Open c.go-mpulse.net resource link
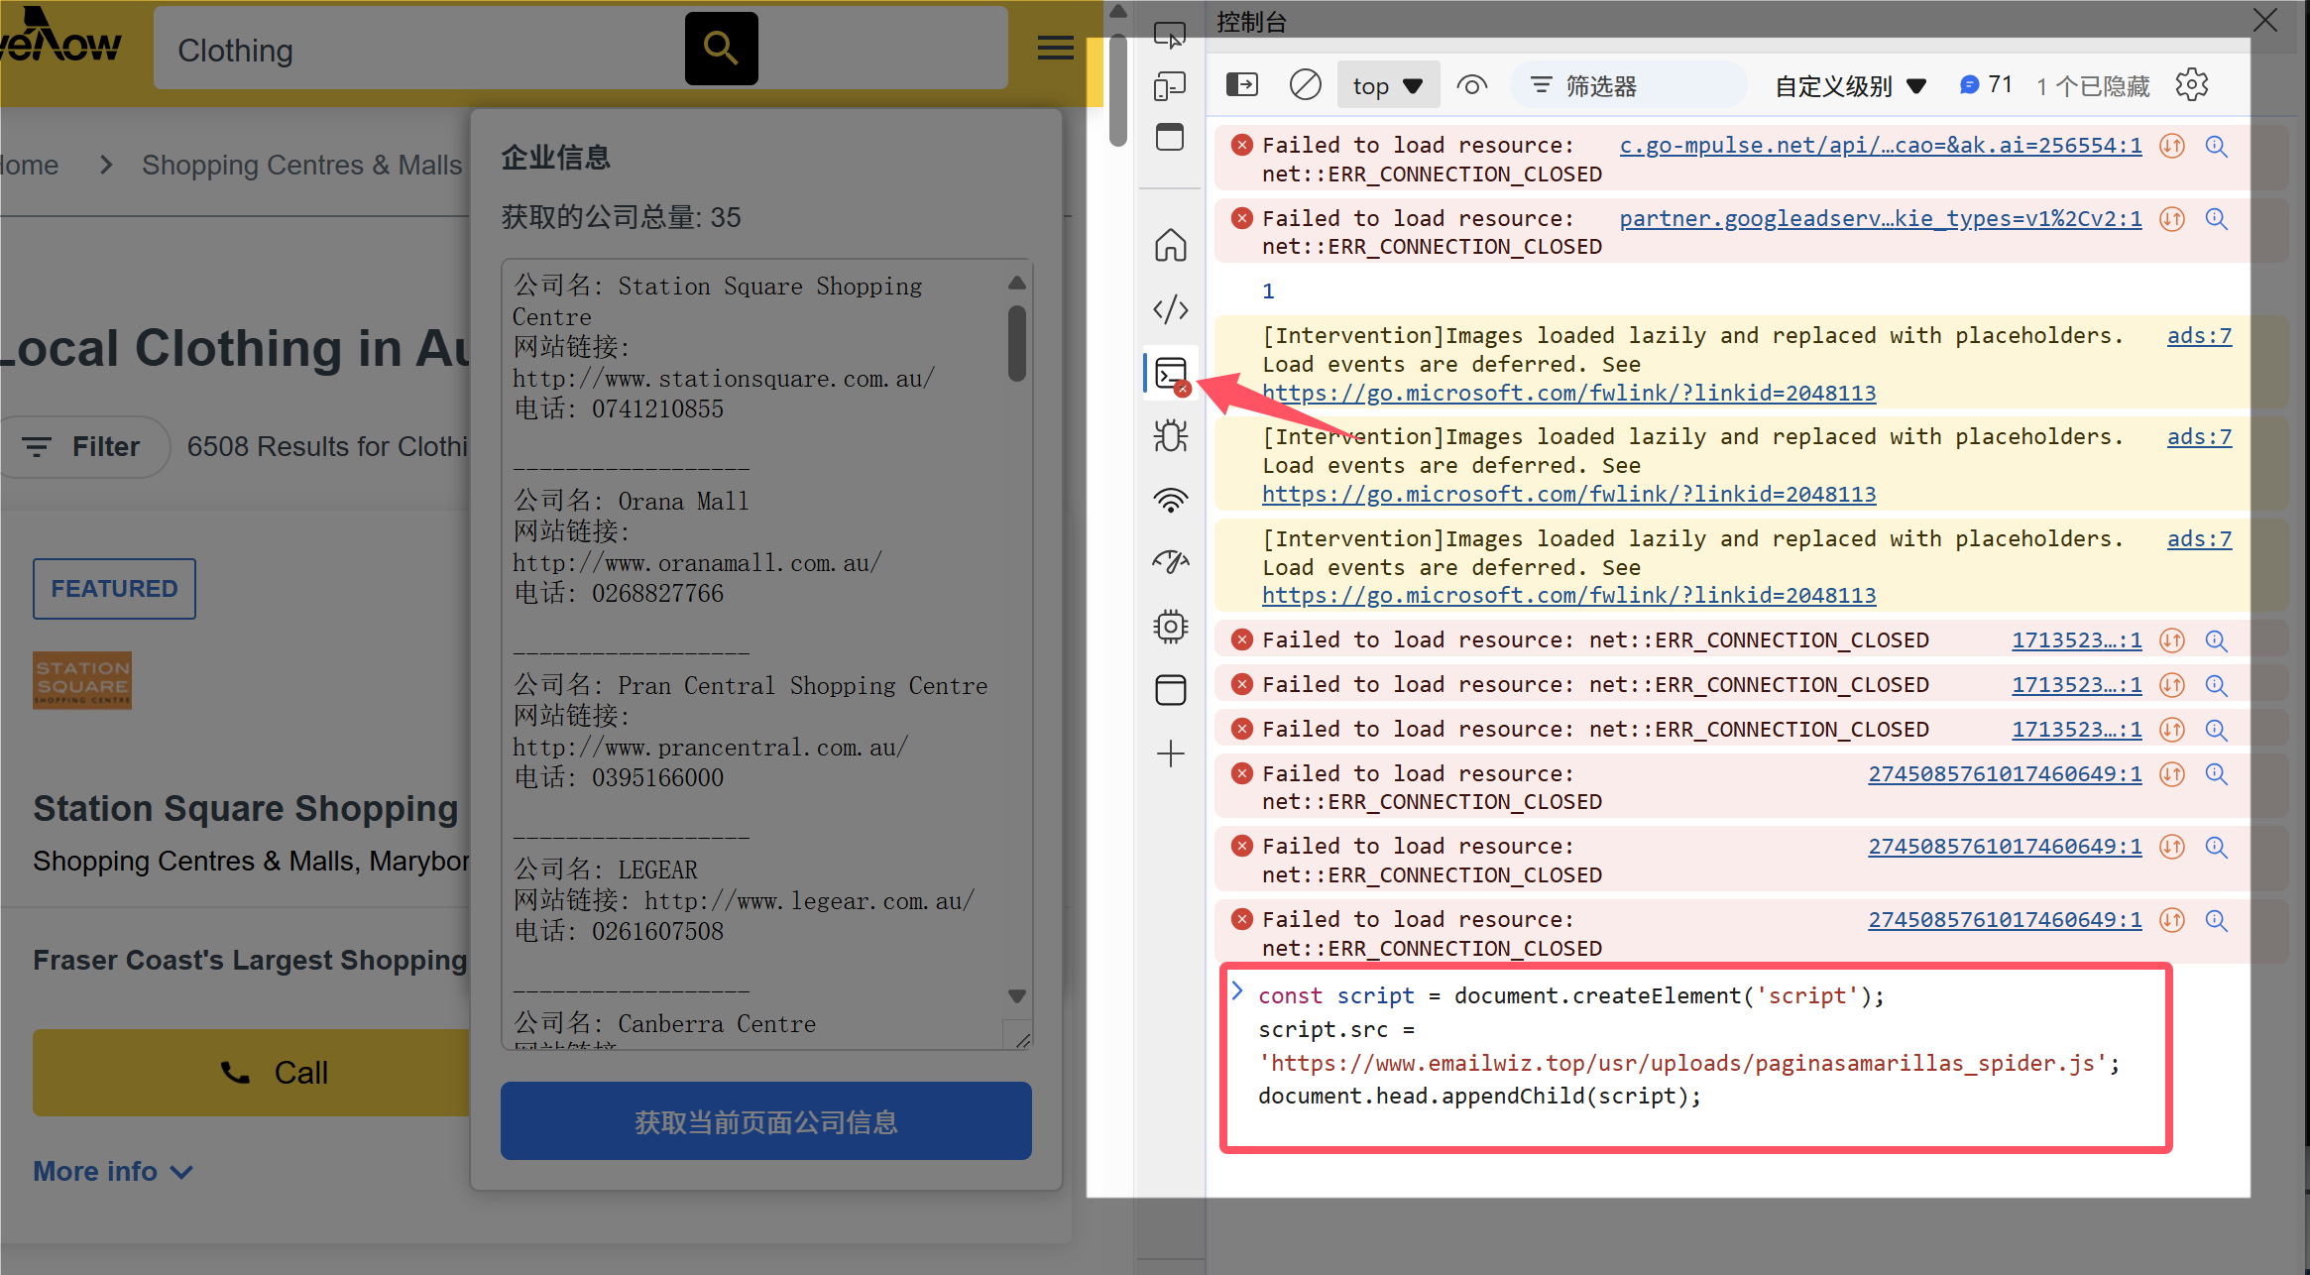 (1880, 146)
